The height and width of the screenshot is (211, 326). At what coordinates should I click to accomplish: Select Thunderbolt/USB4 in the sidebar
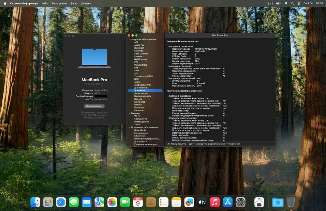[143, 76]
